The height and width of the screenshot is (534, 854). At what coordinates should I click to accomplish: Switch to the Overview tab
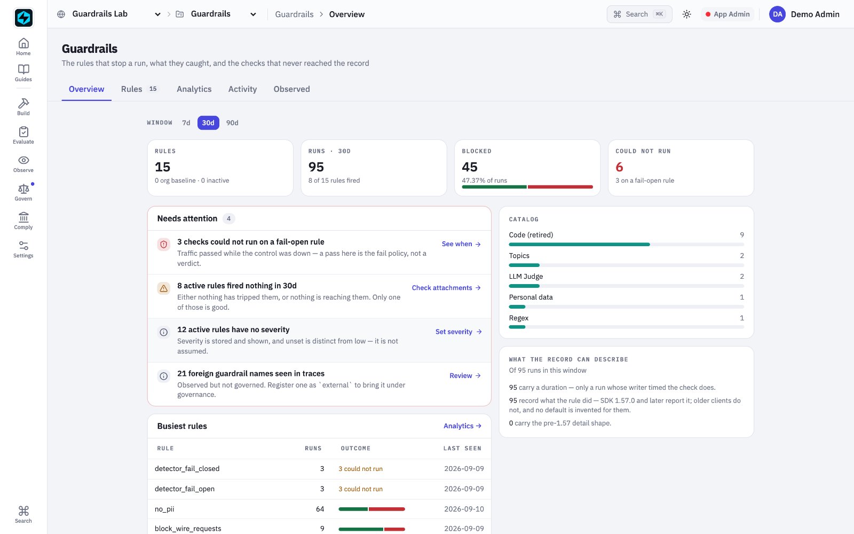[86, 89]
